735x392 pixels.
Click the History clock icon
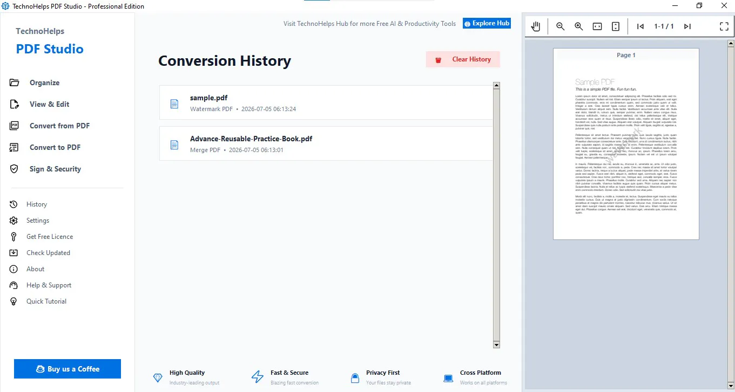14,204
